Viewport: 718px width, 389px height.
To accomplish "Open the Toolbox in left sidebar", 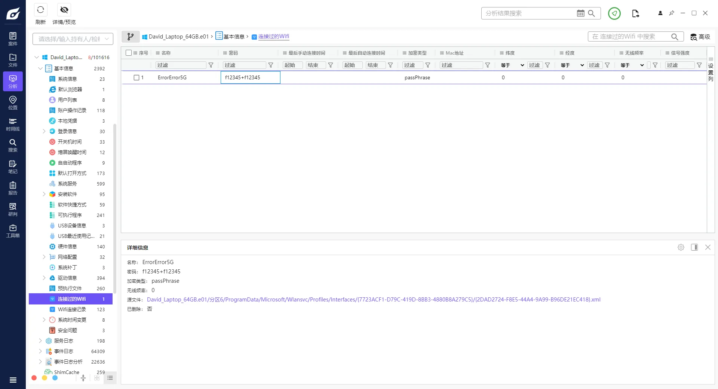I will (x=13, y=231).
